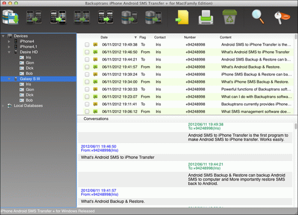Click the yellow message icon for 19:11:41
Viewport: 298px width, 215px height.
pyautogui.click(x=95, y=104)
